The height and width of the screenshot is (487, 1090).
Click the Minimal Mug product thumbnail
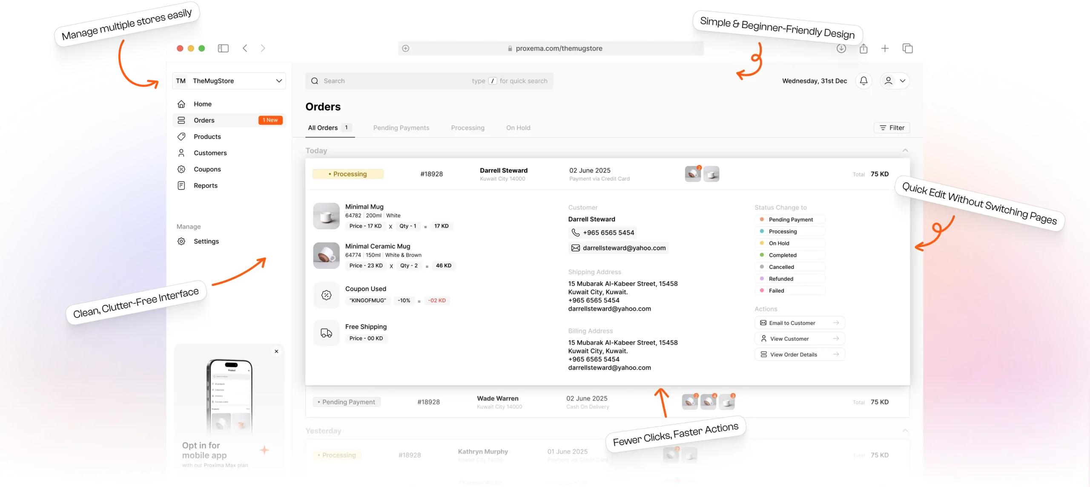(327, 216)
